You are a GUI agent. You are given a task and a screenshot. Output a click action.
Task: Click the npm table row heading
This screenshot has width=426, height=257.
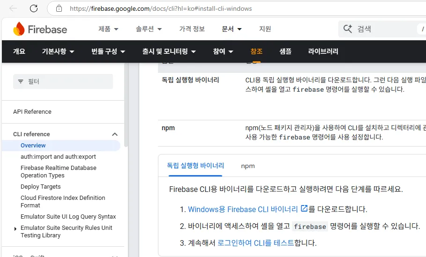click(168, 128)
